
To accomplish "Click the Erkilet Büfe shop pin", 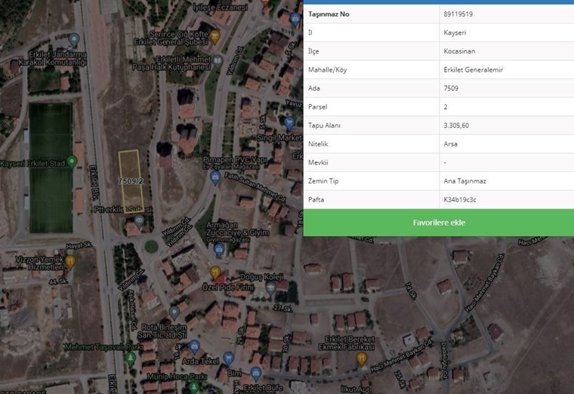I will tap(255, 374).
